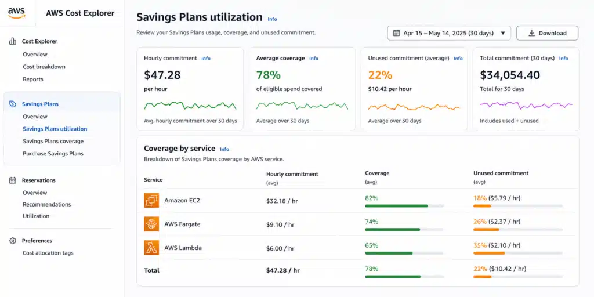
Task: Open Info link for Unused commitment card
Action: point(458,59)
